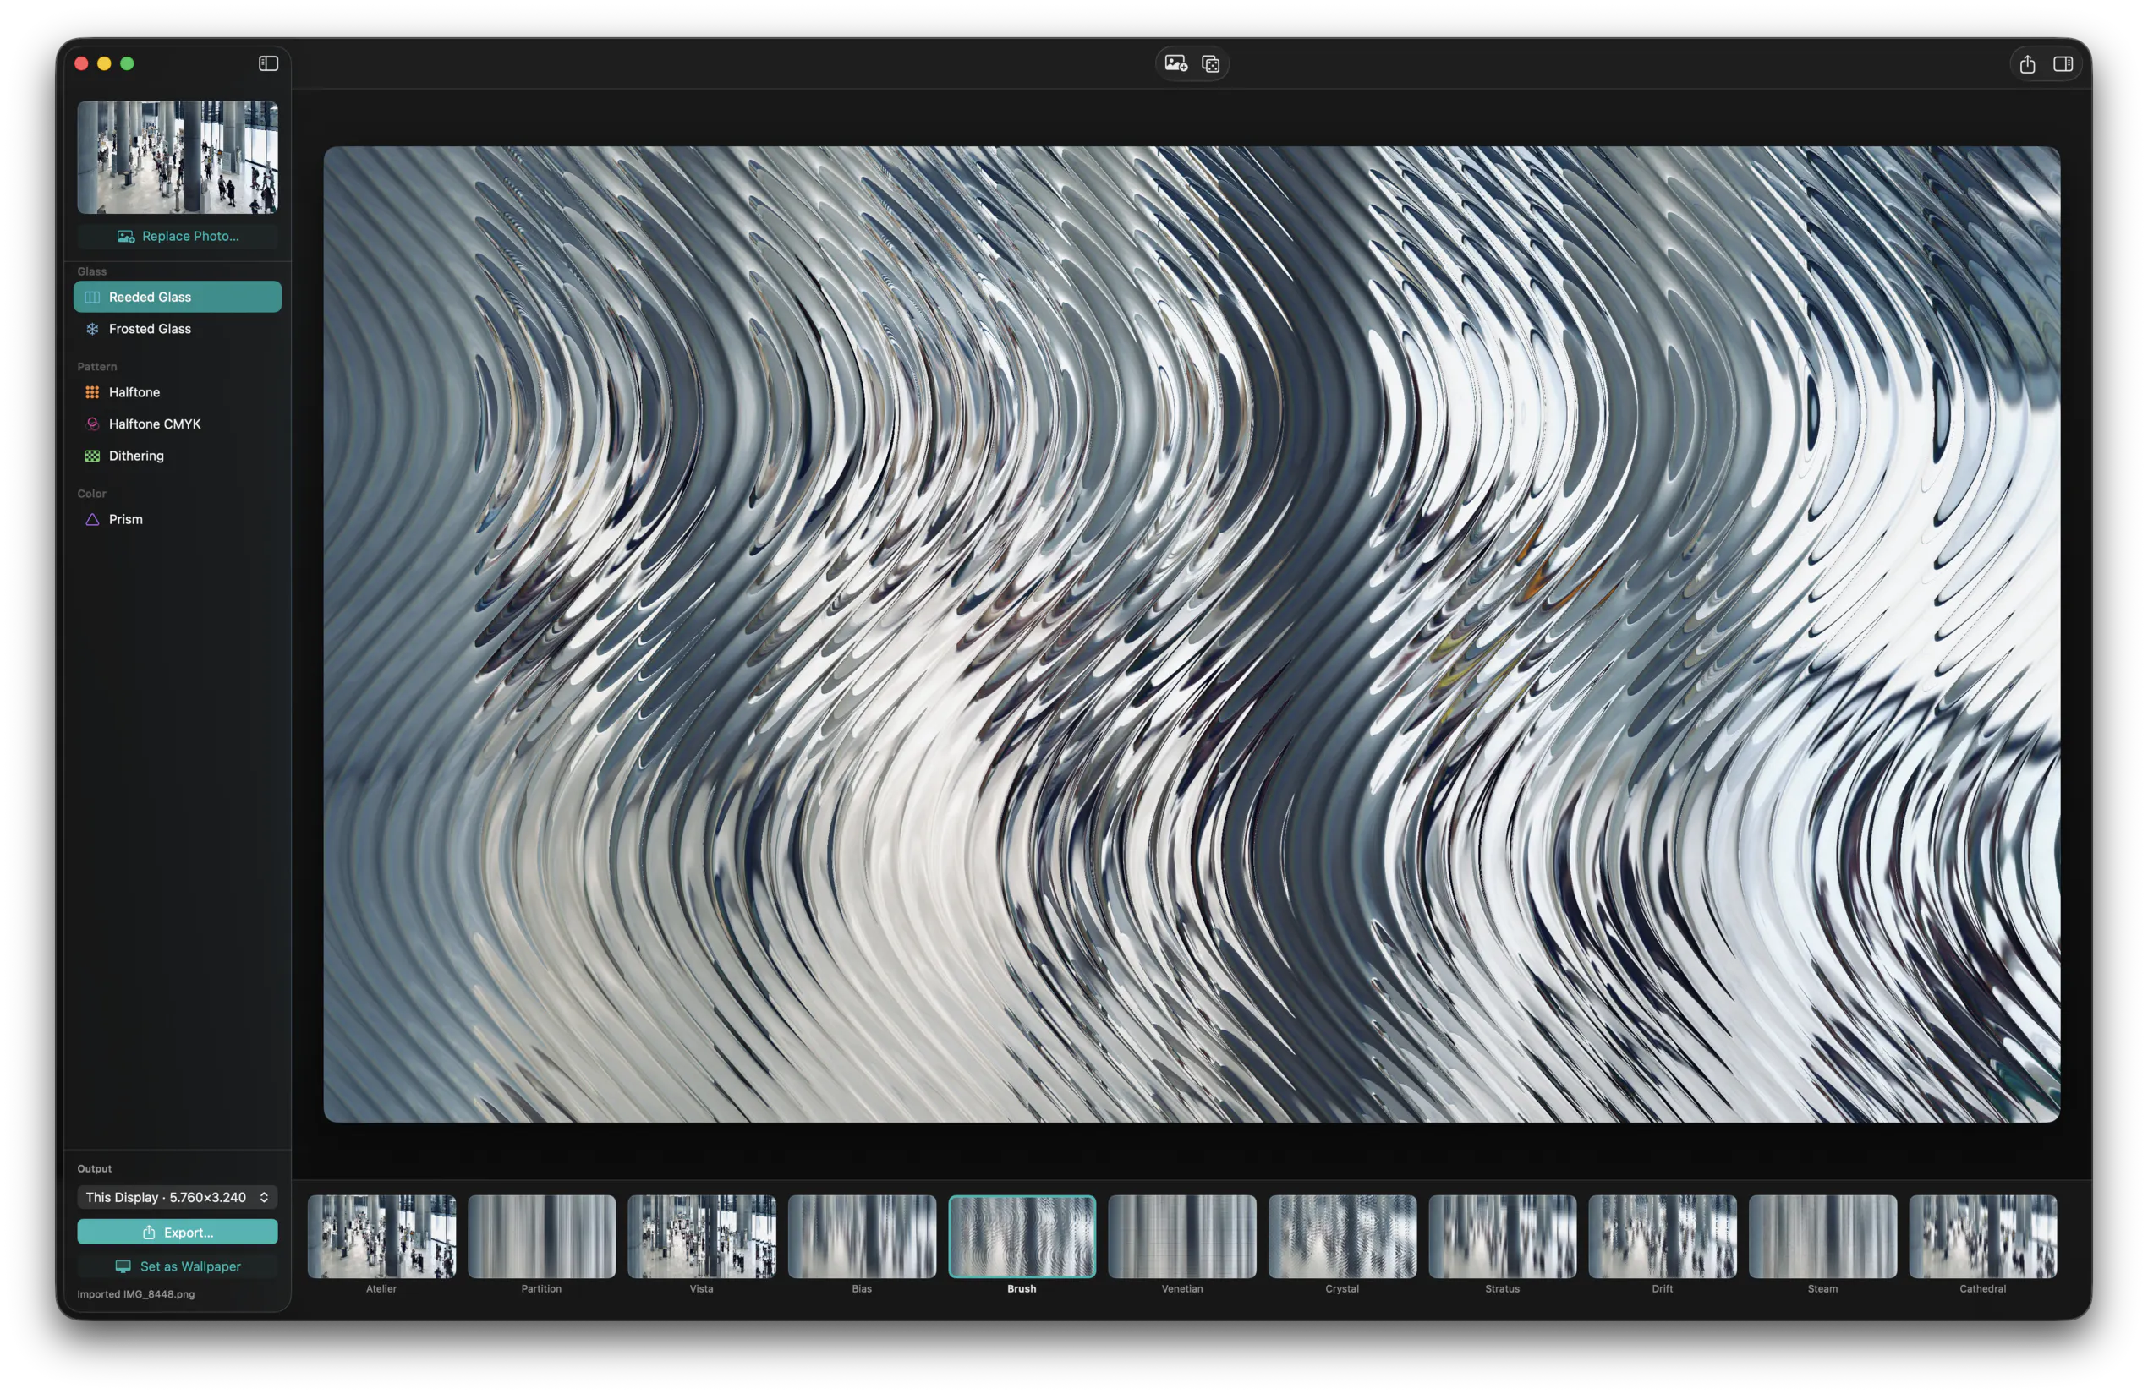Select the Partition preset thumbnail

coord(541,1236)
